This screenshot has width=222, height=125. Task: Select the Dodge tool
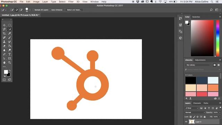(x=9, y=50)
